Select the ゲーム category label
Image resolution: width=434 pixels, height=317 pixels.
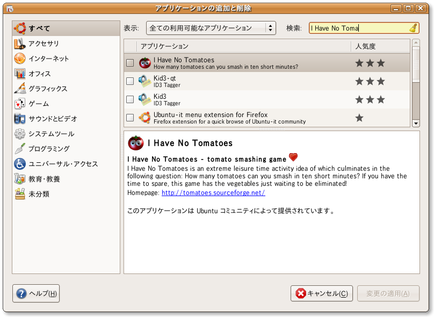click(39, 104)
